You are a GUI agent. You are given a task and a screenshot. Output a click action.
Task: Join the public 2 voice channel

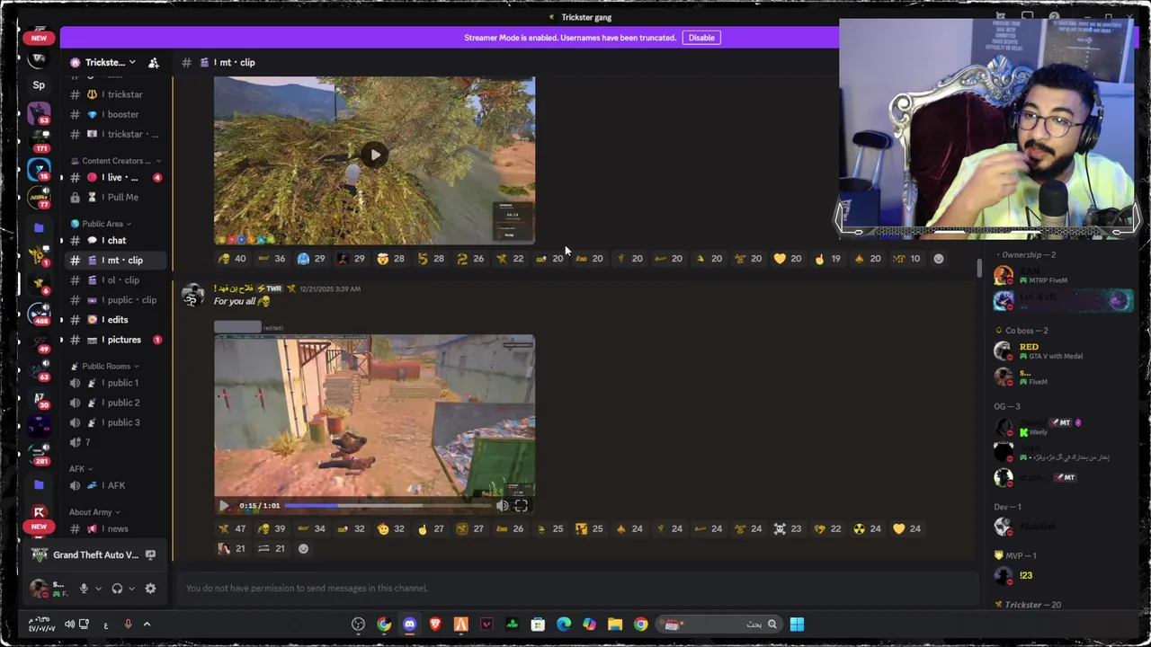(117, 403)
